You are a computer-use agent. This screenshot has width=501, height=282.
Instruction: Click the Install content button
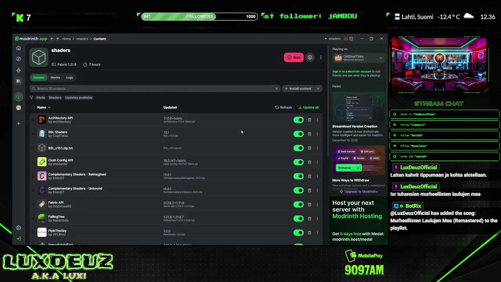click(298, 89)
